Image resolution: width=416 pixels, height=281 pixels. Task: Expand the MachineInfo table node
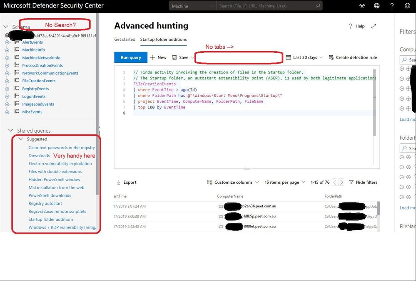[7, 50]
